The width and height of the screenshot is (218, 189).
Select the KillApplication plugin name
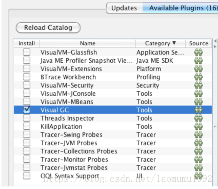pos(61,126)
